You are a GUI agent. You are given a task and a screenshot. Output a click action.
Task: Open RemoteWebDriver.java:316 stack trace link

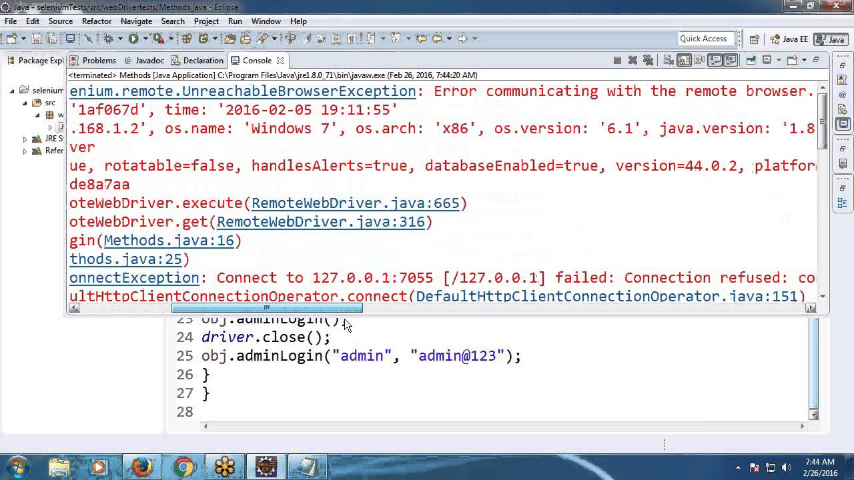coord(320,222)
